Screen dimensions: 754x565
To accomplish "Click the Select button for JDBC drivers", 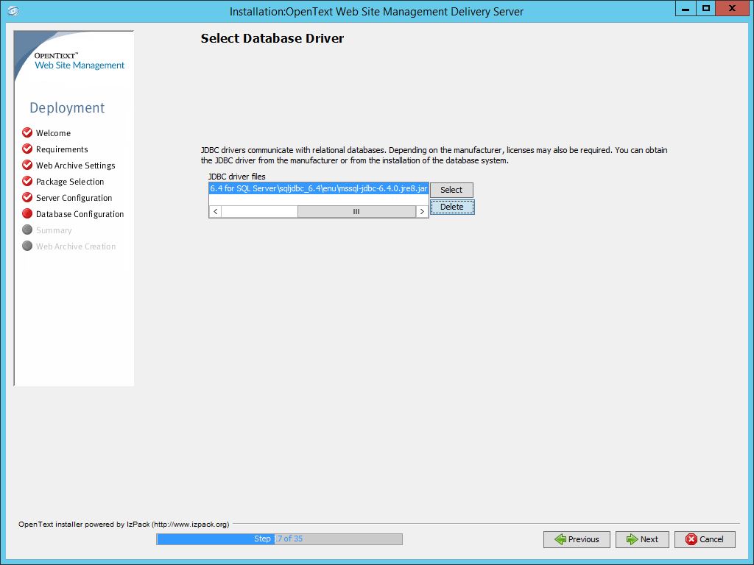I will [x=451, y=190].
